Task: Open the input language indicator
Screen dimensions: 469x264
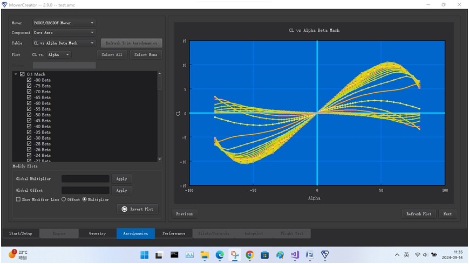Action: (x=406, y=255)
